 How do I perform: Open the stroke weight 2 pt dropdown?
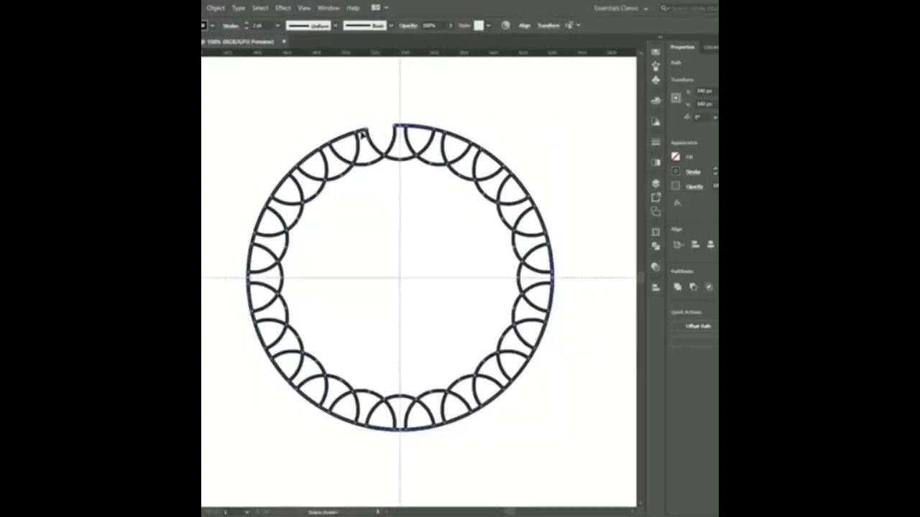pos(277,26)
